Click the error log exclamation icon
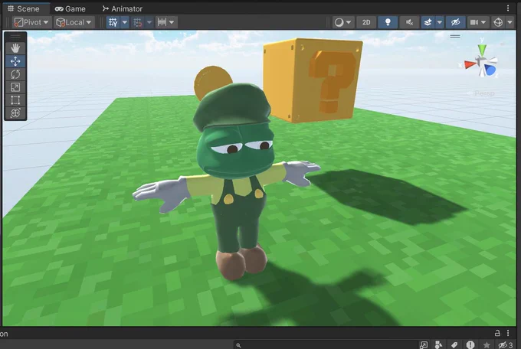 (470, 344)
